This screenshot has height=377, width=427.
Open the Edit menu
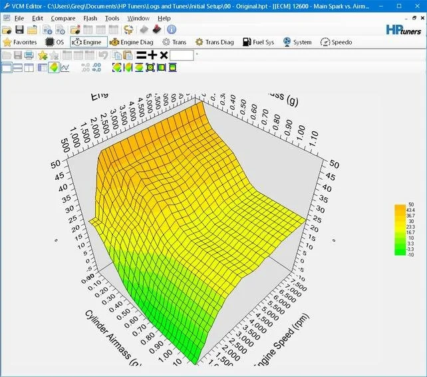point(37,19)
